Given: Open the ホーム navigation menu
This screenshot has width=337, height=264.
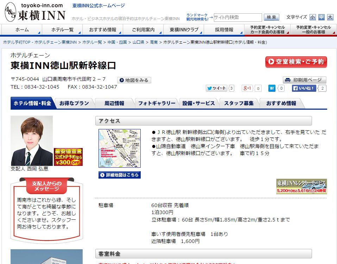Looking at the screenshot, I should pos(22,30).
